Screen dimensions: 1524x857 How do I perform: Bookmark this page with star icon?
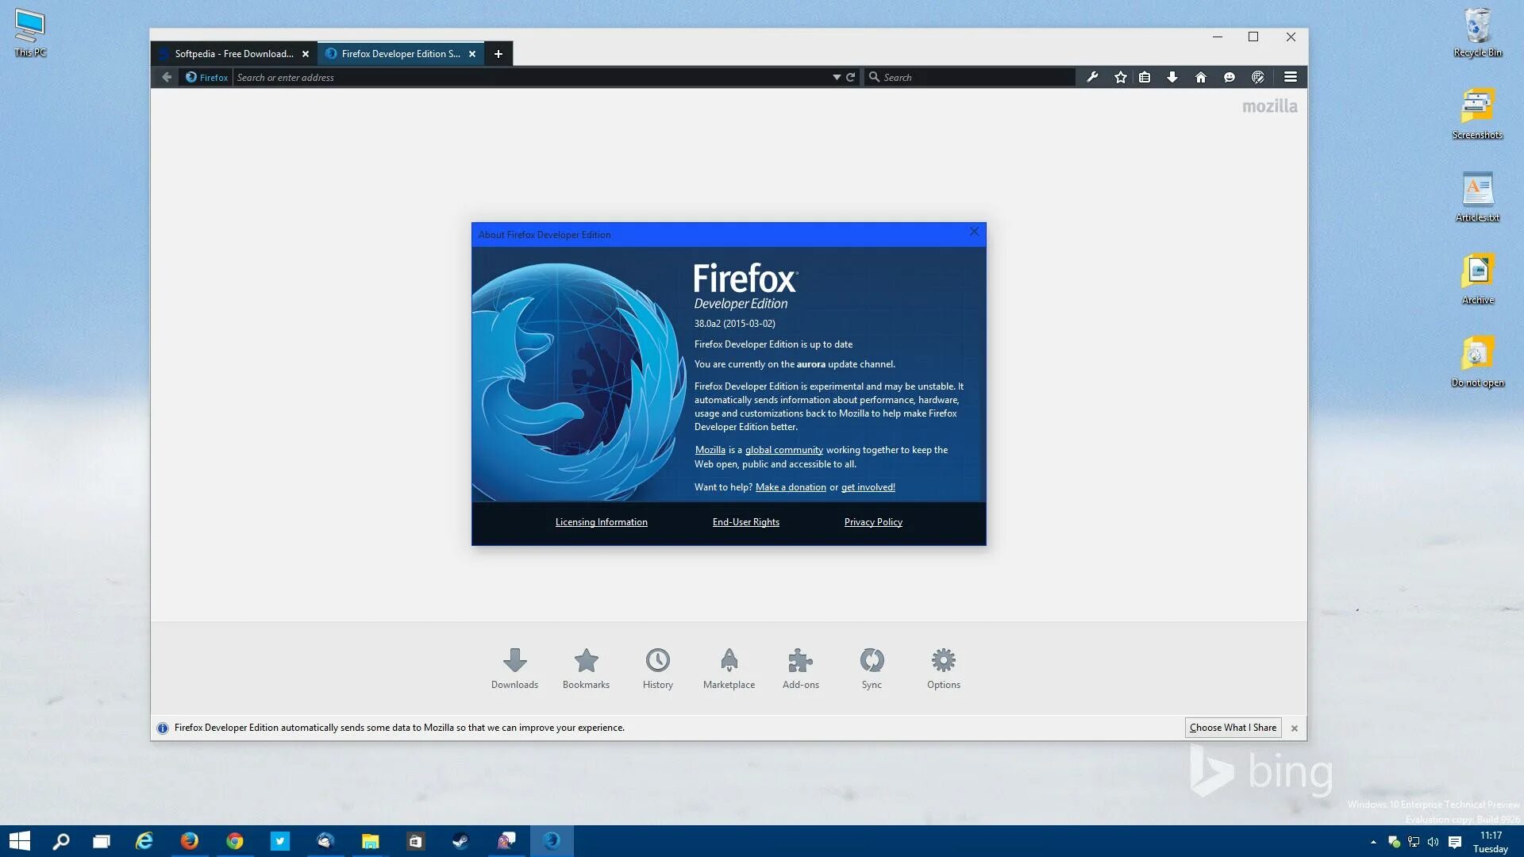tap(1120, 77)
